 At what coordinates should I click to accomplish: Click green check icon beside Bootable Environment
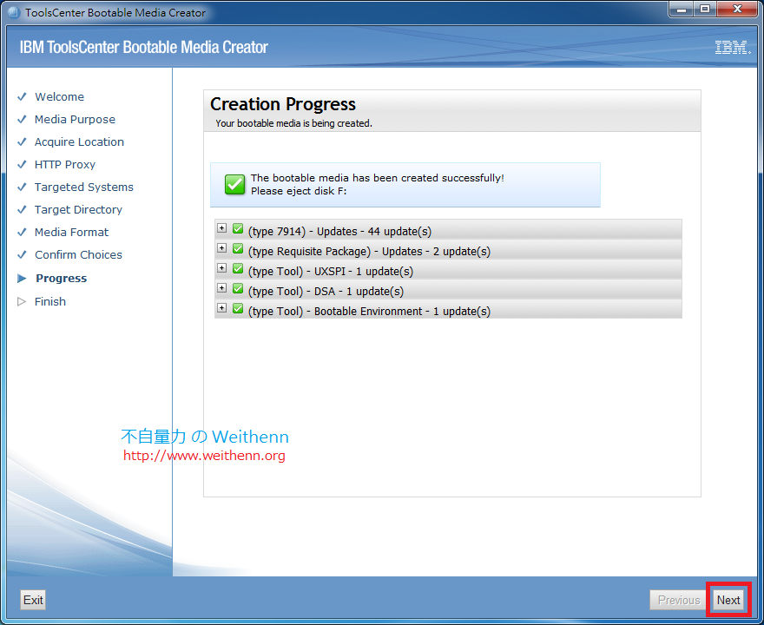(x=238, y=308)
